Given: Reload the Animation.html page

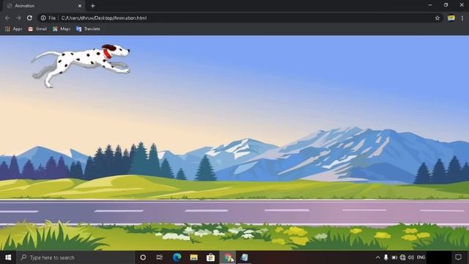Looking at the screenshot, I should click(x=29, y=18).
